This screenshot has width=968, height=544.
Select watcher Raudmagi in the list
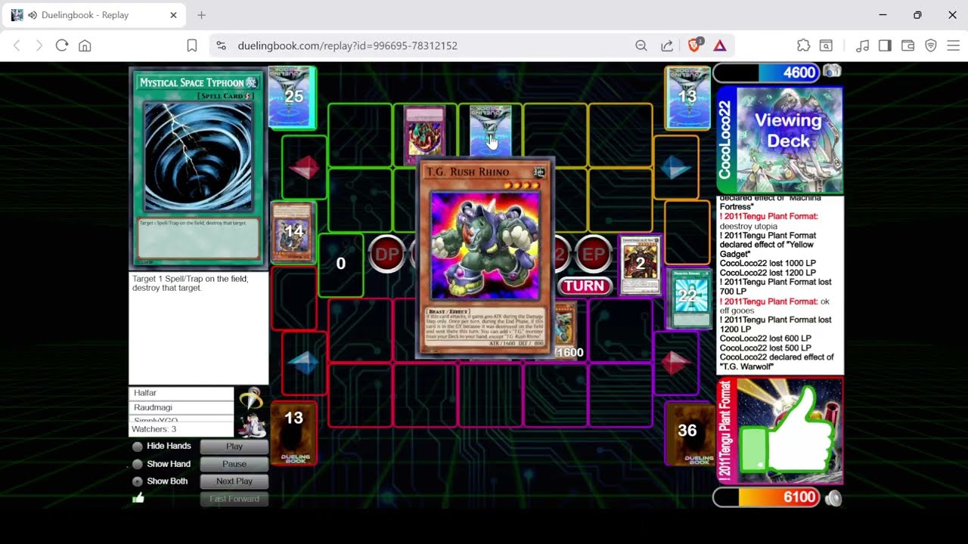181,408
